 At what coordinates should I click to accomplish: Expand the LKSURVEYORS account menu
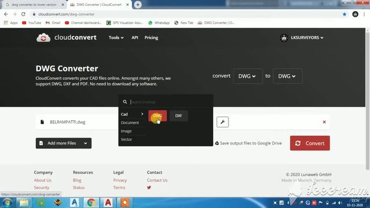[307, 38]
